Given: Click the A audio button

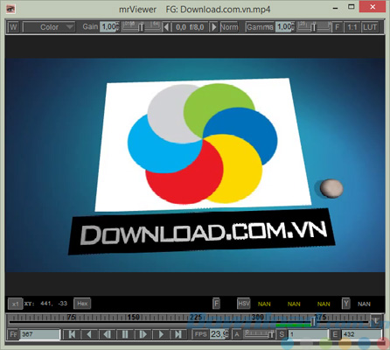Looking at the screenshot, I should click(x=237, y=334).
